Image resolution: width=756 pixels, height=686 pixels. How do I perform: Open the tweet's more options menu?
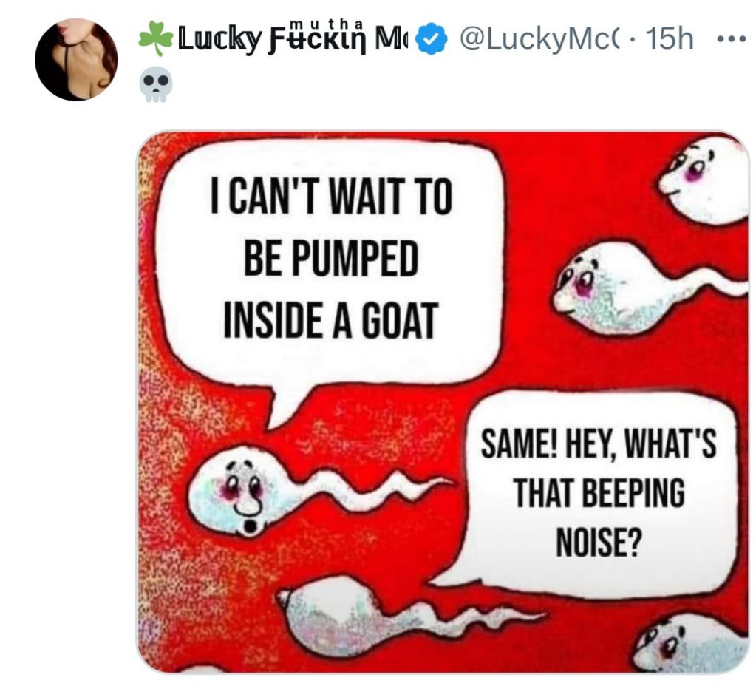click(732, 40)
